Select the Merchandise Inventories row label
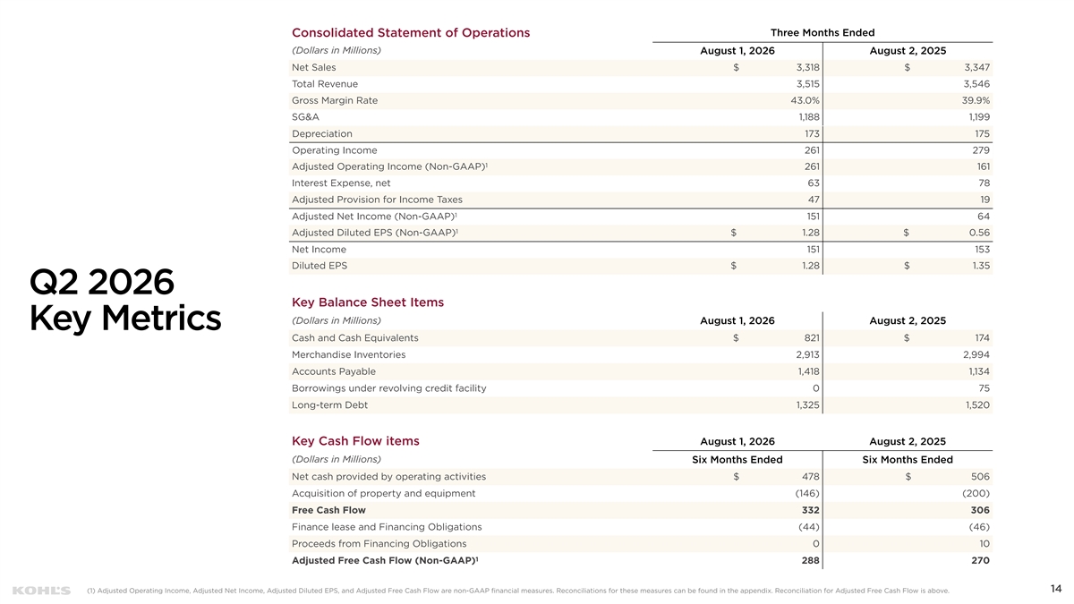1074x604 pixels. (x=348, y=354)
